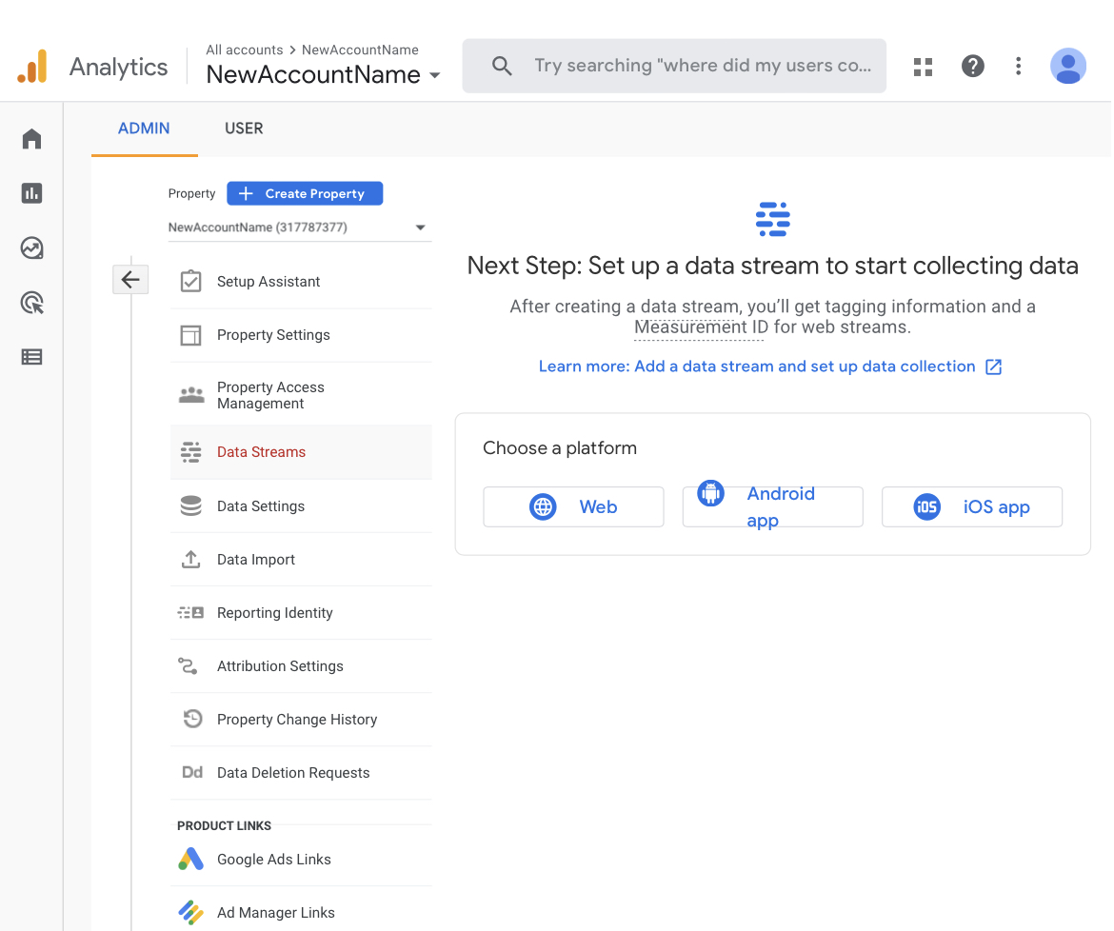
Task: Select the ADMIN tab
Action: pyautogui.click(x=144, y=129)
